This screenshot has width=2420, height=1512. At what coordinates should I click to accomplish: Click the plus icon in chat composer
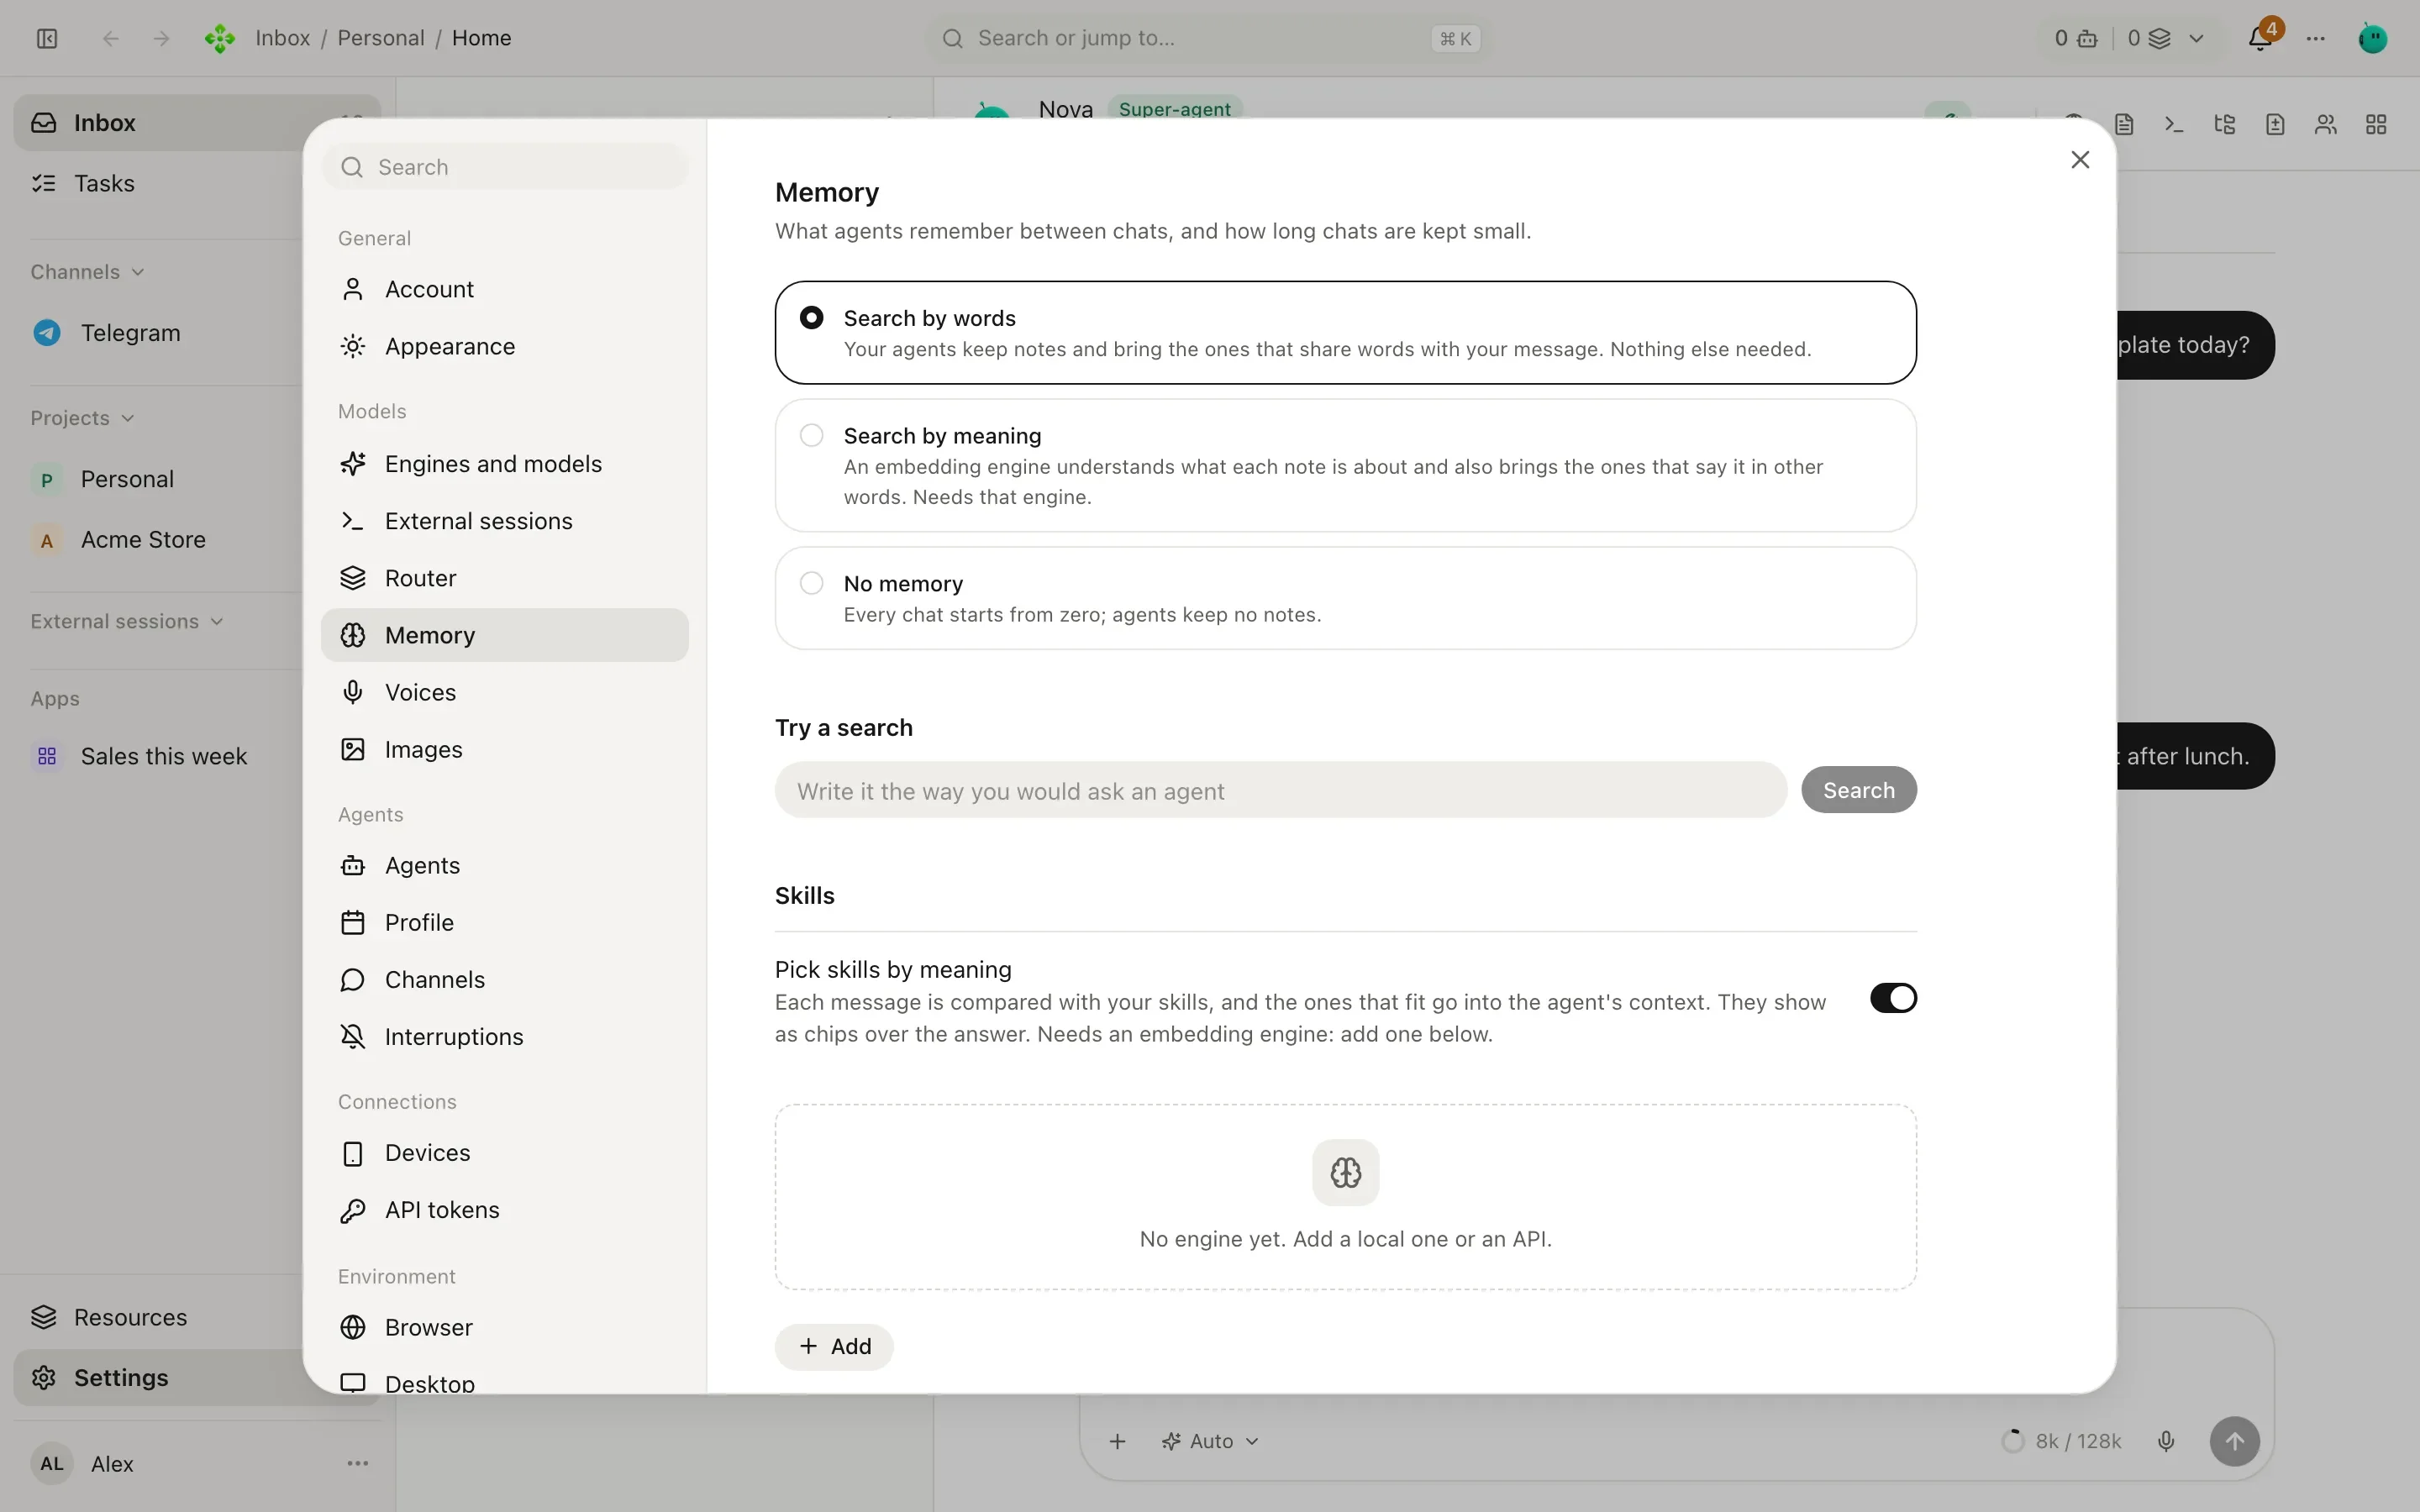coord(1118,1441)
